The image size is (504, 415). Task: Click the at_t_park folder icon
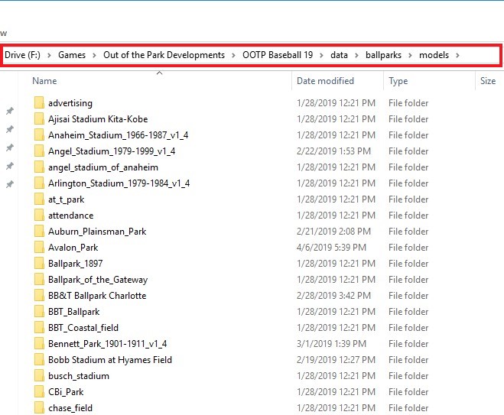click(40, 199)
